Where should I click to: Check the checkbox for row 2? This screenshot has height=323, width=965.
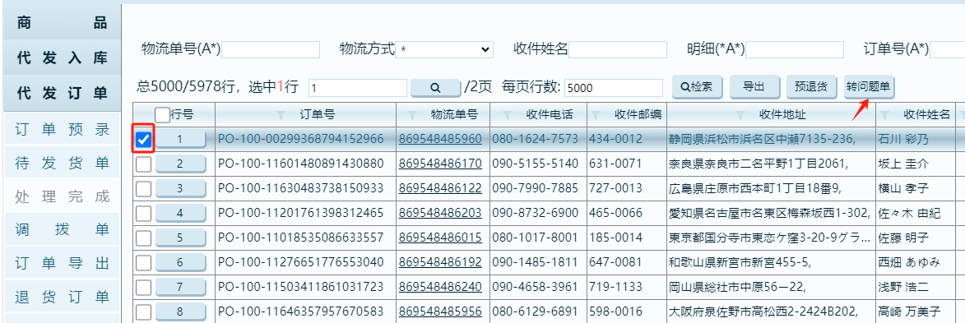click(x=143, y=164)
